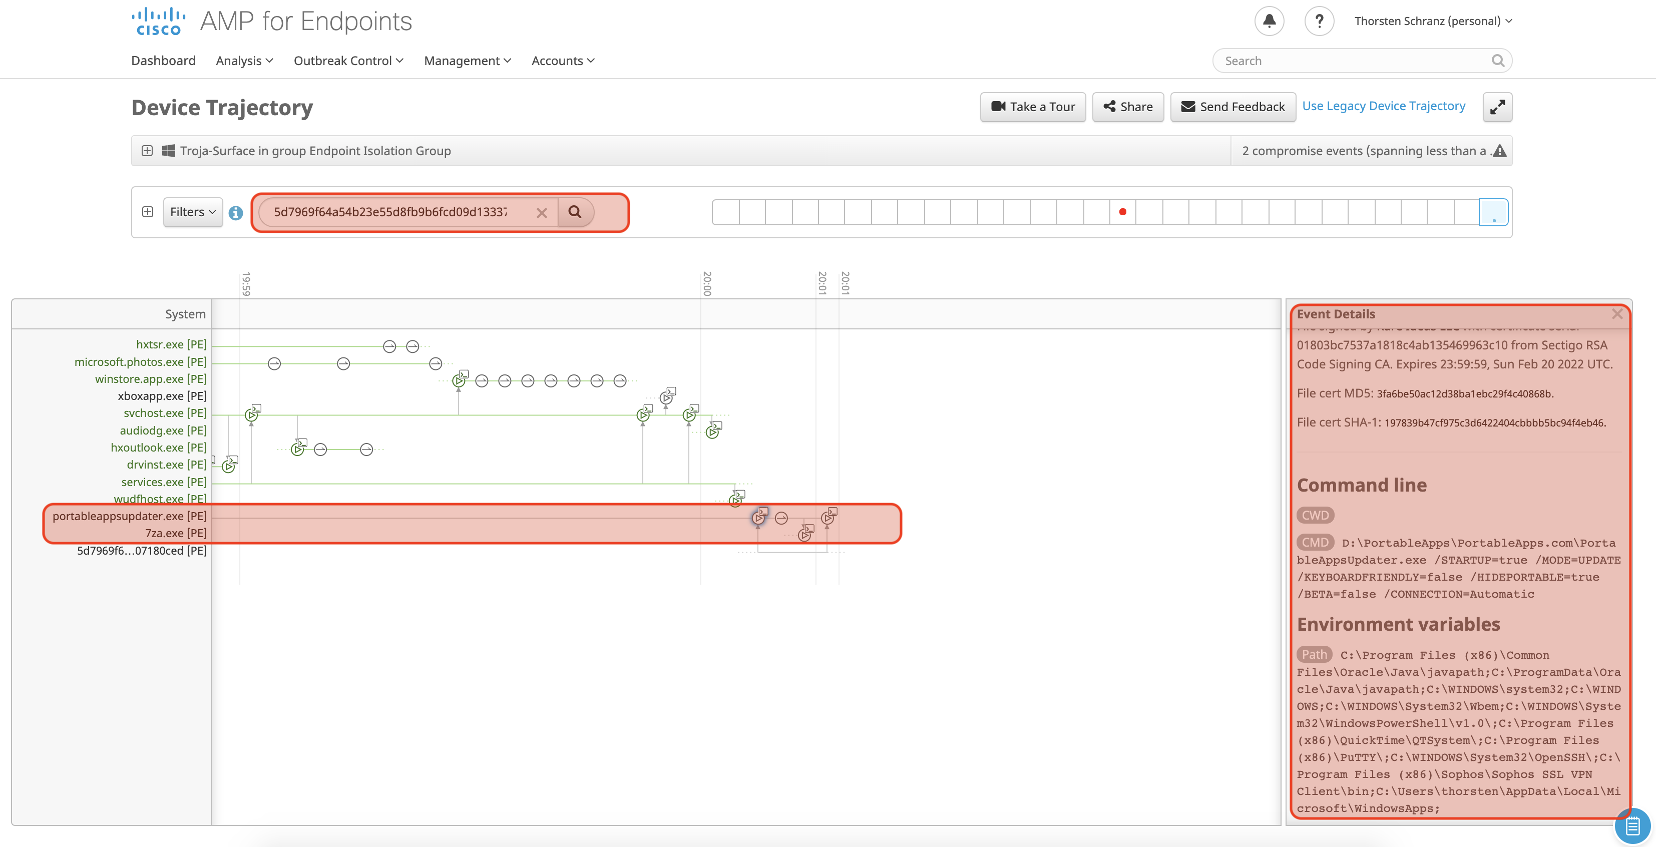Select the portableappsupdater.exe process row
1656x847 pixels.
click(x=129, y=516)
